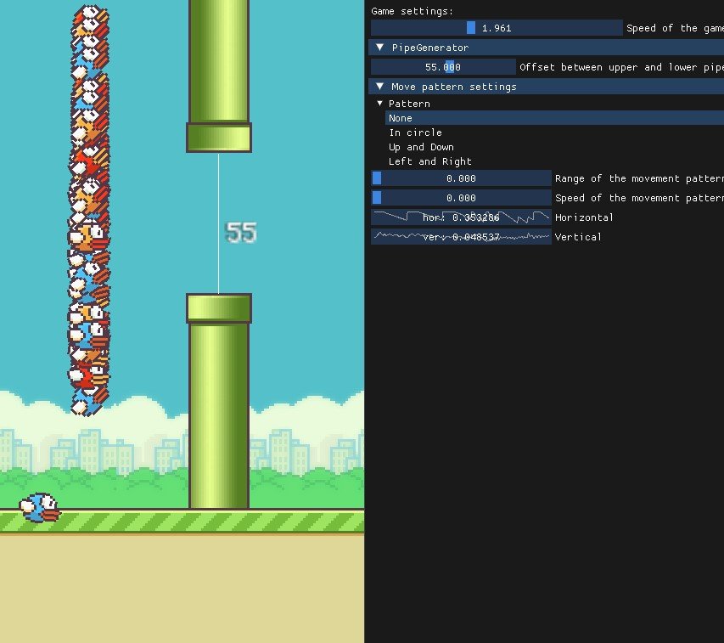
Task: Choose the "Up and Down" pattern
Action: click(x=421, y=147)
